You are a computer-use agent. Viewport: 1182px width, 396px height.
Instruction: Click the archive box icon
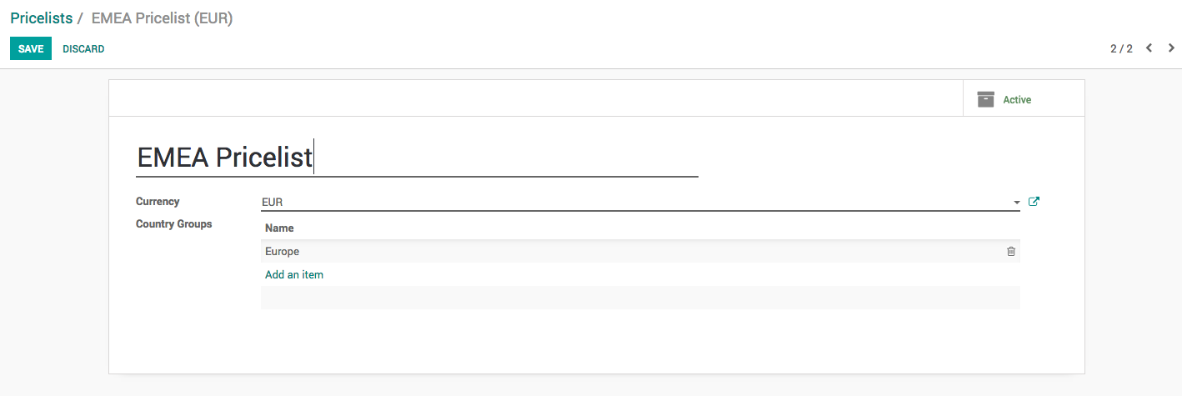coord(986,99)
